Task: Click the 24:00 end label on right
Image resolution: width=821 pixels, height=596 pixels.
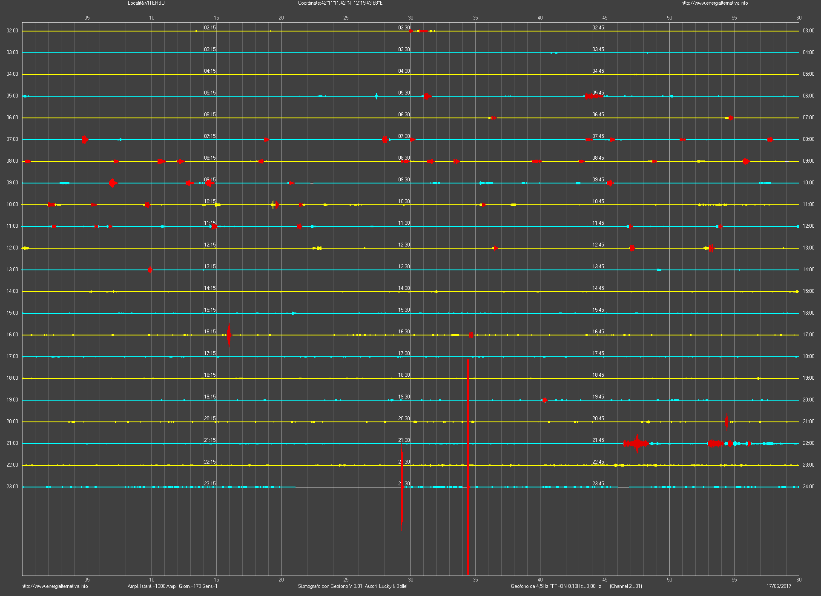Action: [808, 487]
